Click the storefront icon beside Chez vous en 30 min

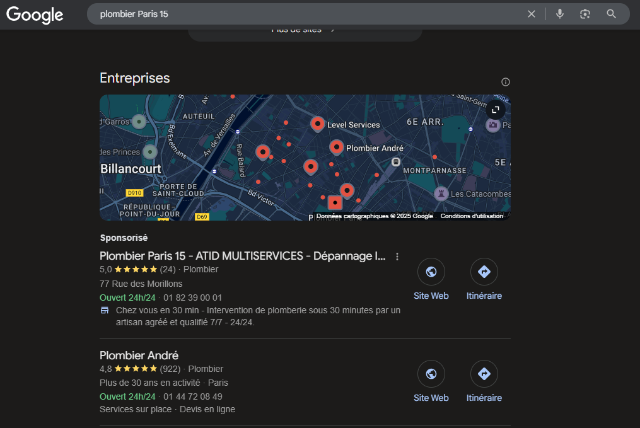[105, 311]
